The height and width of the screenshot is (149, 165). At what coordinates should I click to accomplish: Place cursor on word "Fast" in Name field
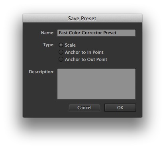(x=63, y=33)
